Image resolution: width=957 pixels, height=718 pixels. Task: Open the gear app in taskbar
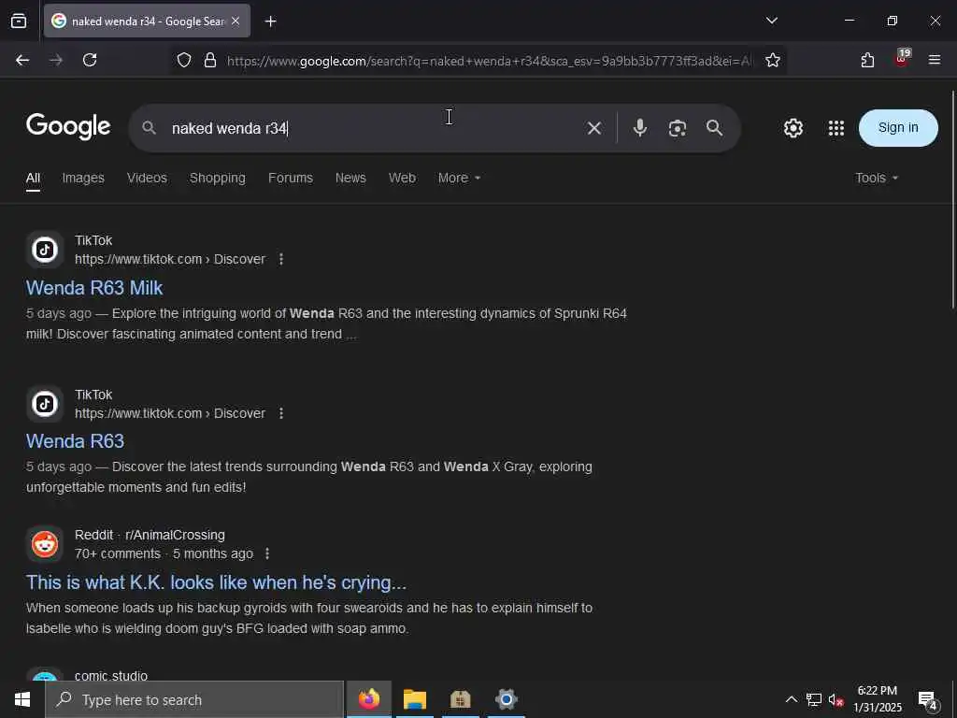click(x=506, y=699)
